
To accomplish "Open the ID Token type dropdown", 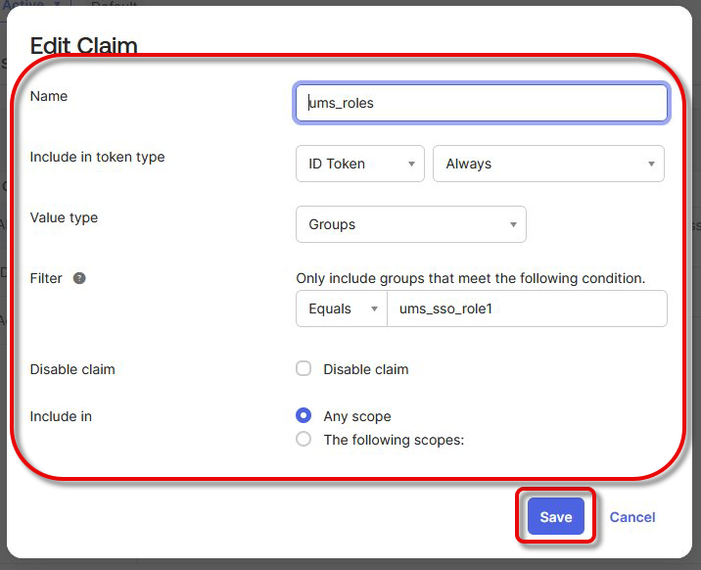I will tap(359, 164).
